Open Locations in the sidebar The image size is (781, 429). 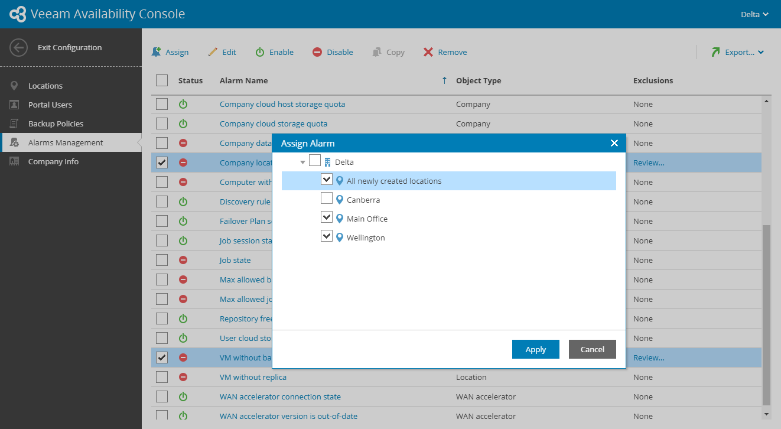pyautogui.click(x=71, y=86)
